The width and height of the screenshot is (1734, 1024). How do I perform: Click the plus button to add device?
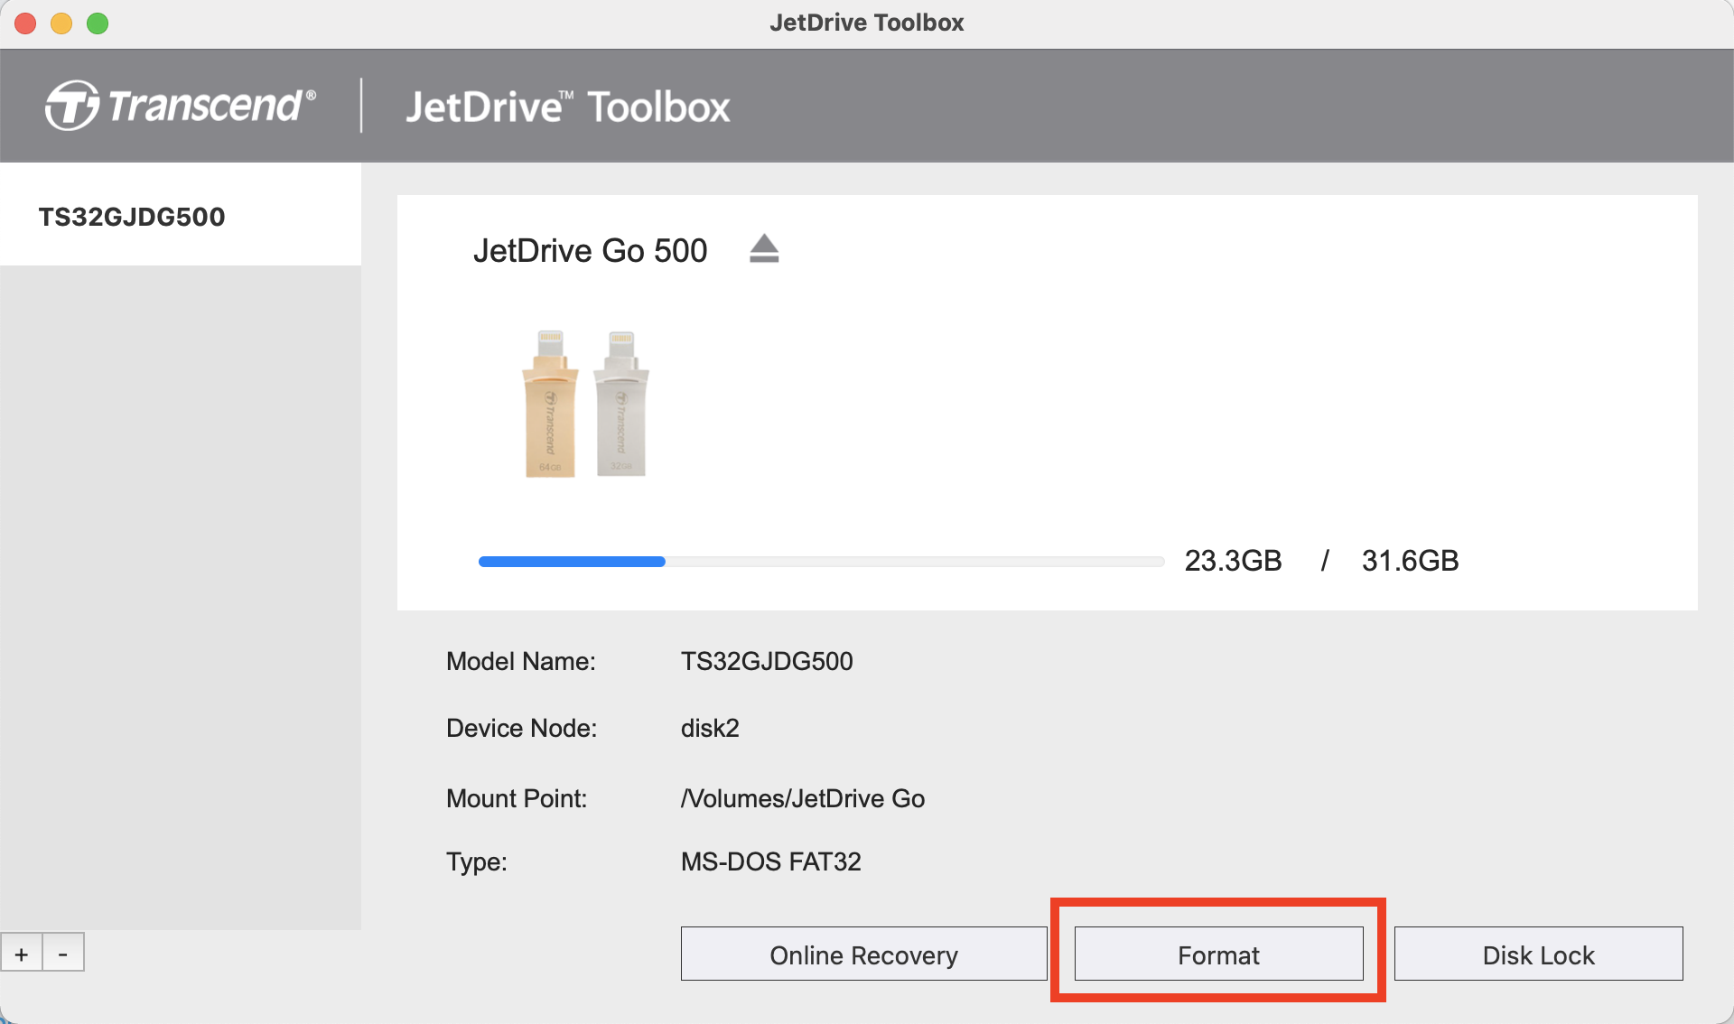click(22, 953)
